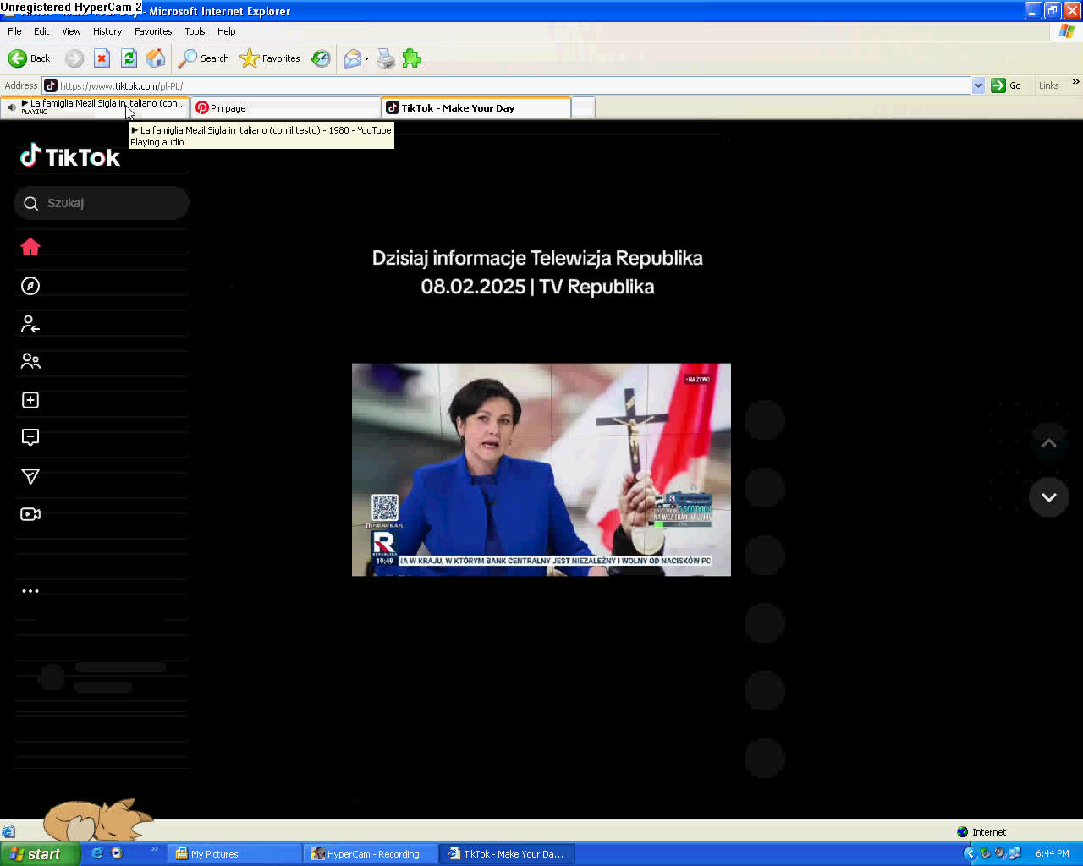Click the Internet zone status bar indicator

(x=981, y=832)
